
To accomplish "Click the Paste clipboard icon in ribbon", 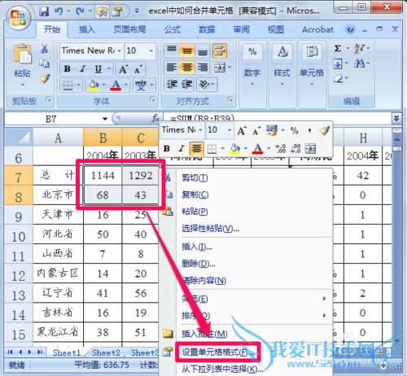I will (x=23, y=55).
